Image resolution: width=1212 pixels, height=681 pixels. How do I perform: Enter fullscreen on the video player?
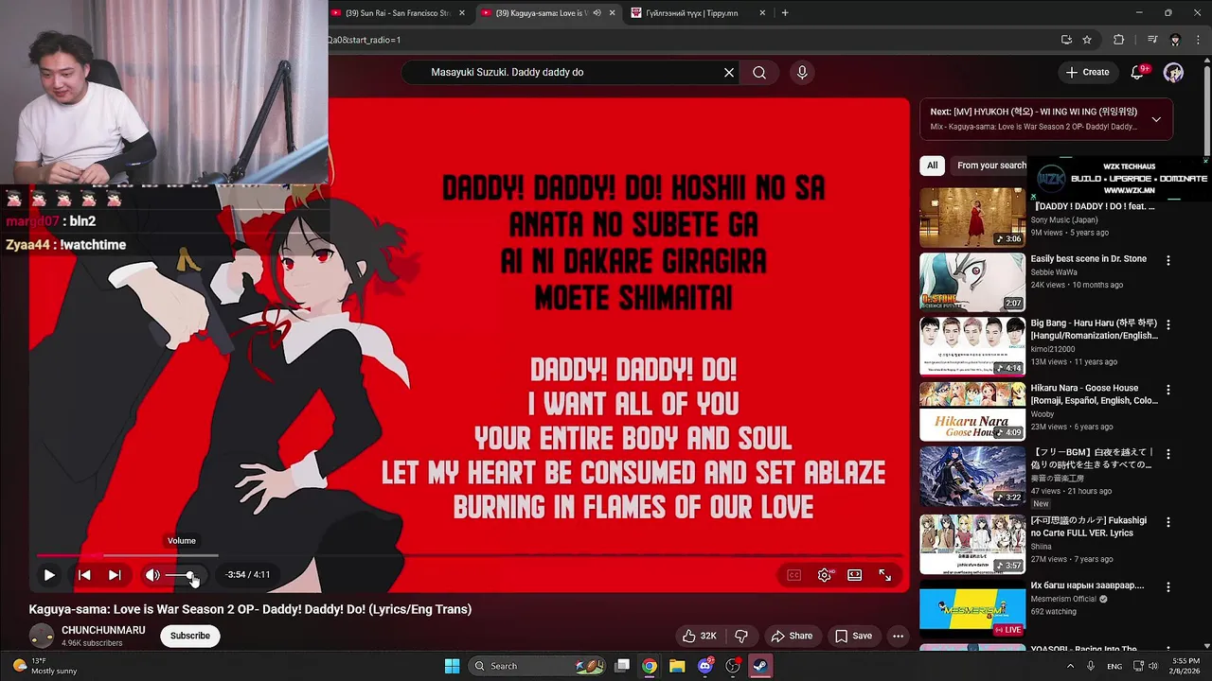[885, 575]
